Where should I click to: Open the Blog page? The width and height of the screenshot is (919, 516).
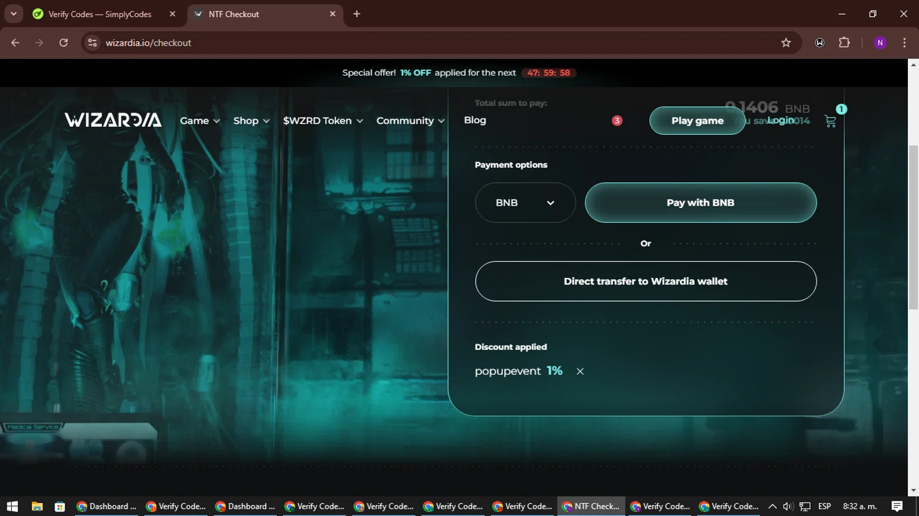pos(475,120)
